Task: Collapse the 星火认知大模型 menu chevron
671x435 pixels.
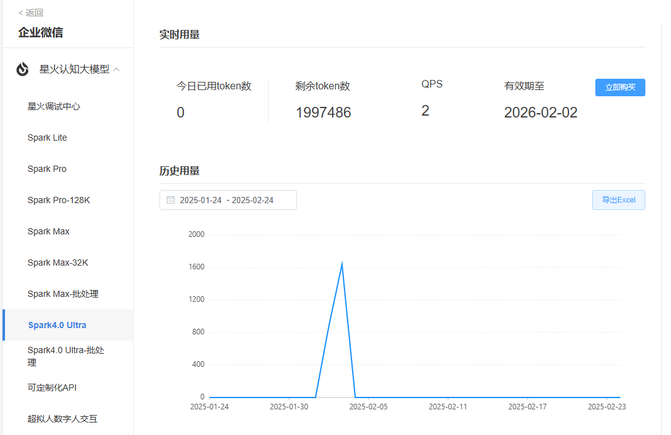Action: [116, 69]
